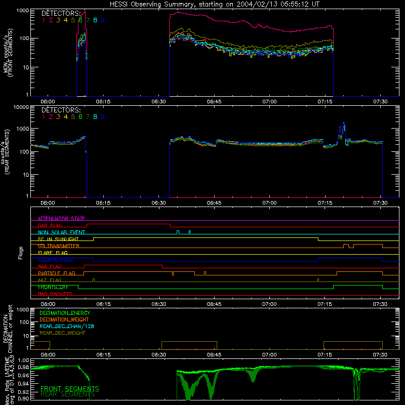This screenshot has height=405, width=405.
Task: Select the blue 'ECLIPSE_FLAG' label
Action: 55,260
